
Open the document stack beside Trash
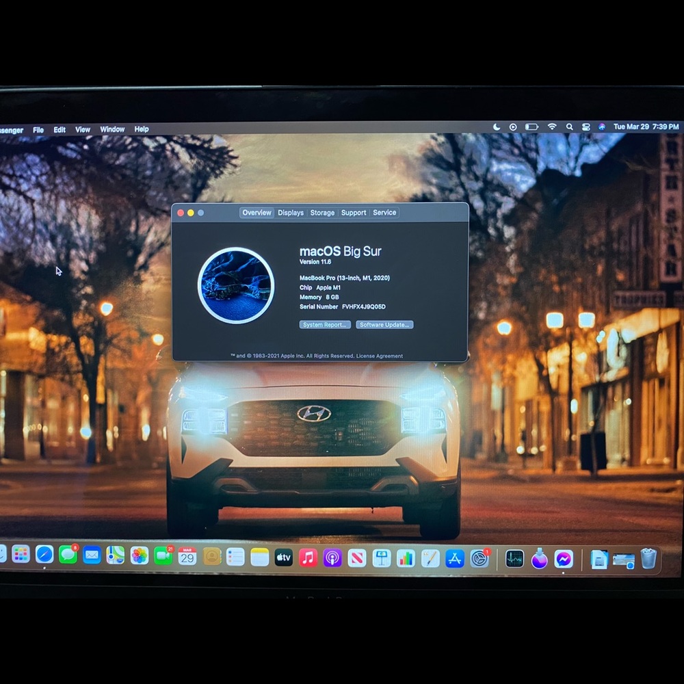599,560
